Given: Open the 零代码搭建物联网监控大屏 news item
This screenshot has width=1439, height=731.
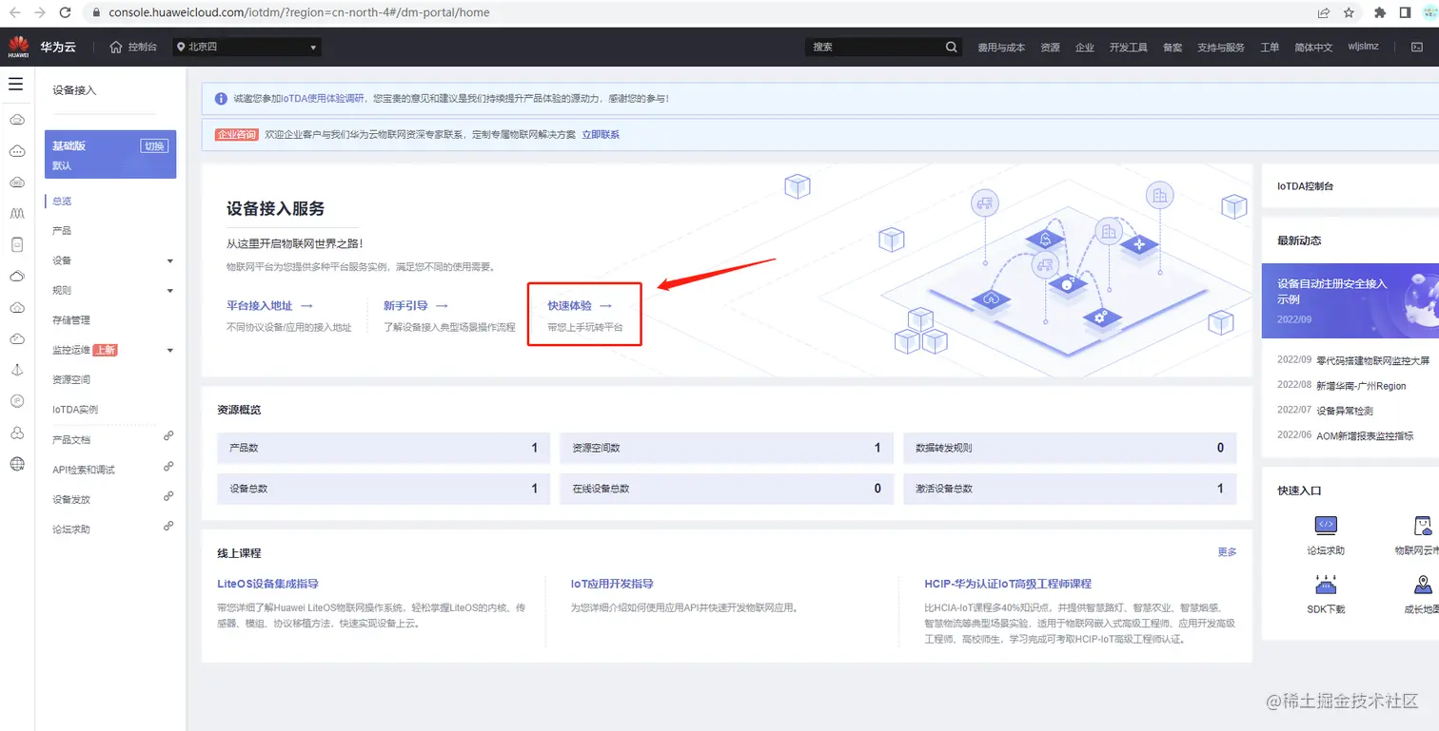Looking at the screenshot, I should (1372, 360).
